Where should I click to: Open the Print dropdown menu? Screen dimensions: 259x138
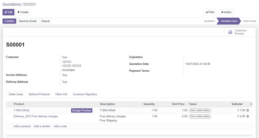click(x=210, y=12)
